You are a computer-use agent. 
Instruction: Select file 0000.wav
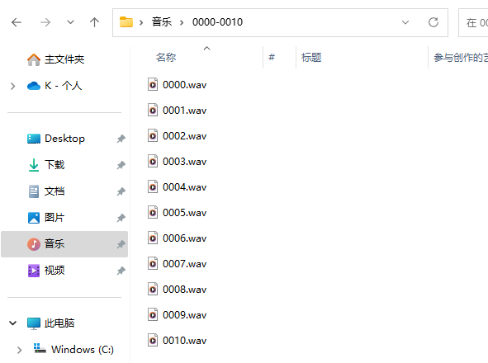(x=185, y=85)
